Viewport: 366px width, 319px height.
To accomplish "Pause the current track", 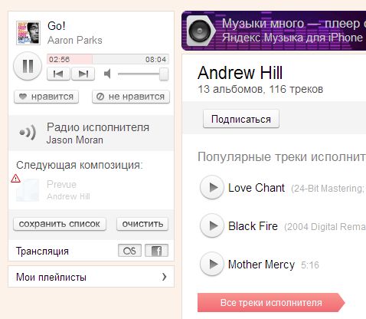I will (28, 66).
